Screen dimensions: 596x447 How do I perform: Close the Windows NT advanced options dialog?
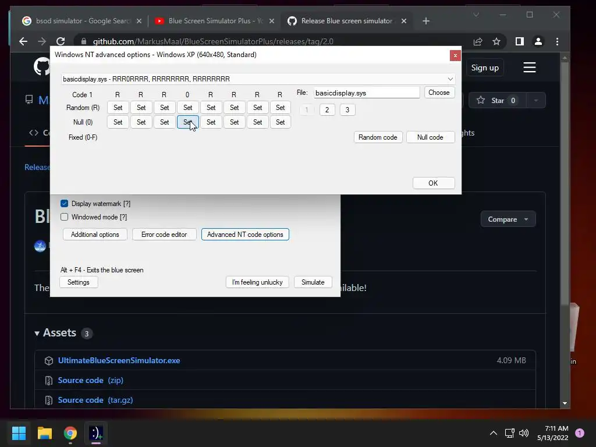[455, 55]
